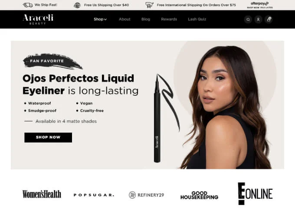295x208 pixels.
Task: Open the Lash Quiz link
Action: click(197, 19)
